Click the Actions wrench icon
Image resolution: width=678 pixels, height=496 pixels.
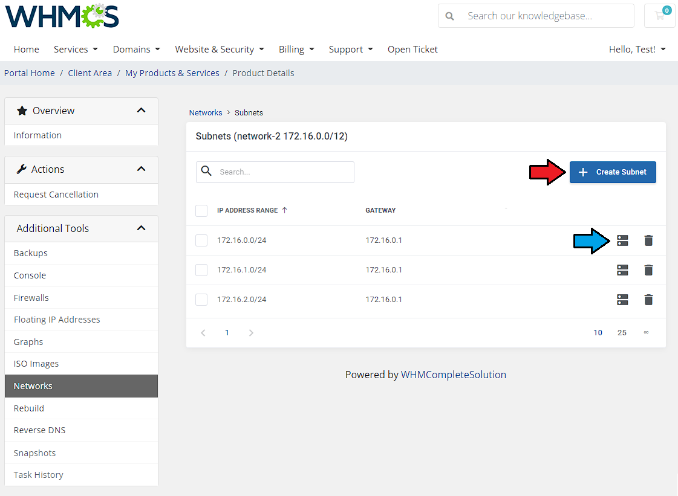(21, 169)
